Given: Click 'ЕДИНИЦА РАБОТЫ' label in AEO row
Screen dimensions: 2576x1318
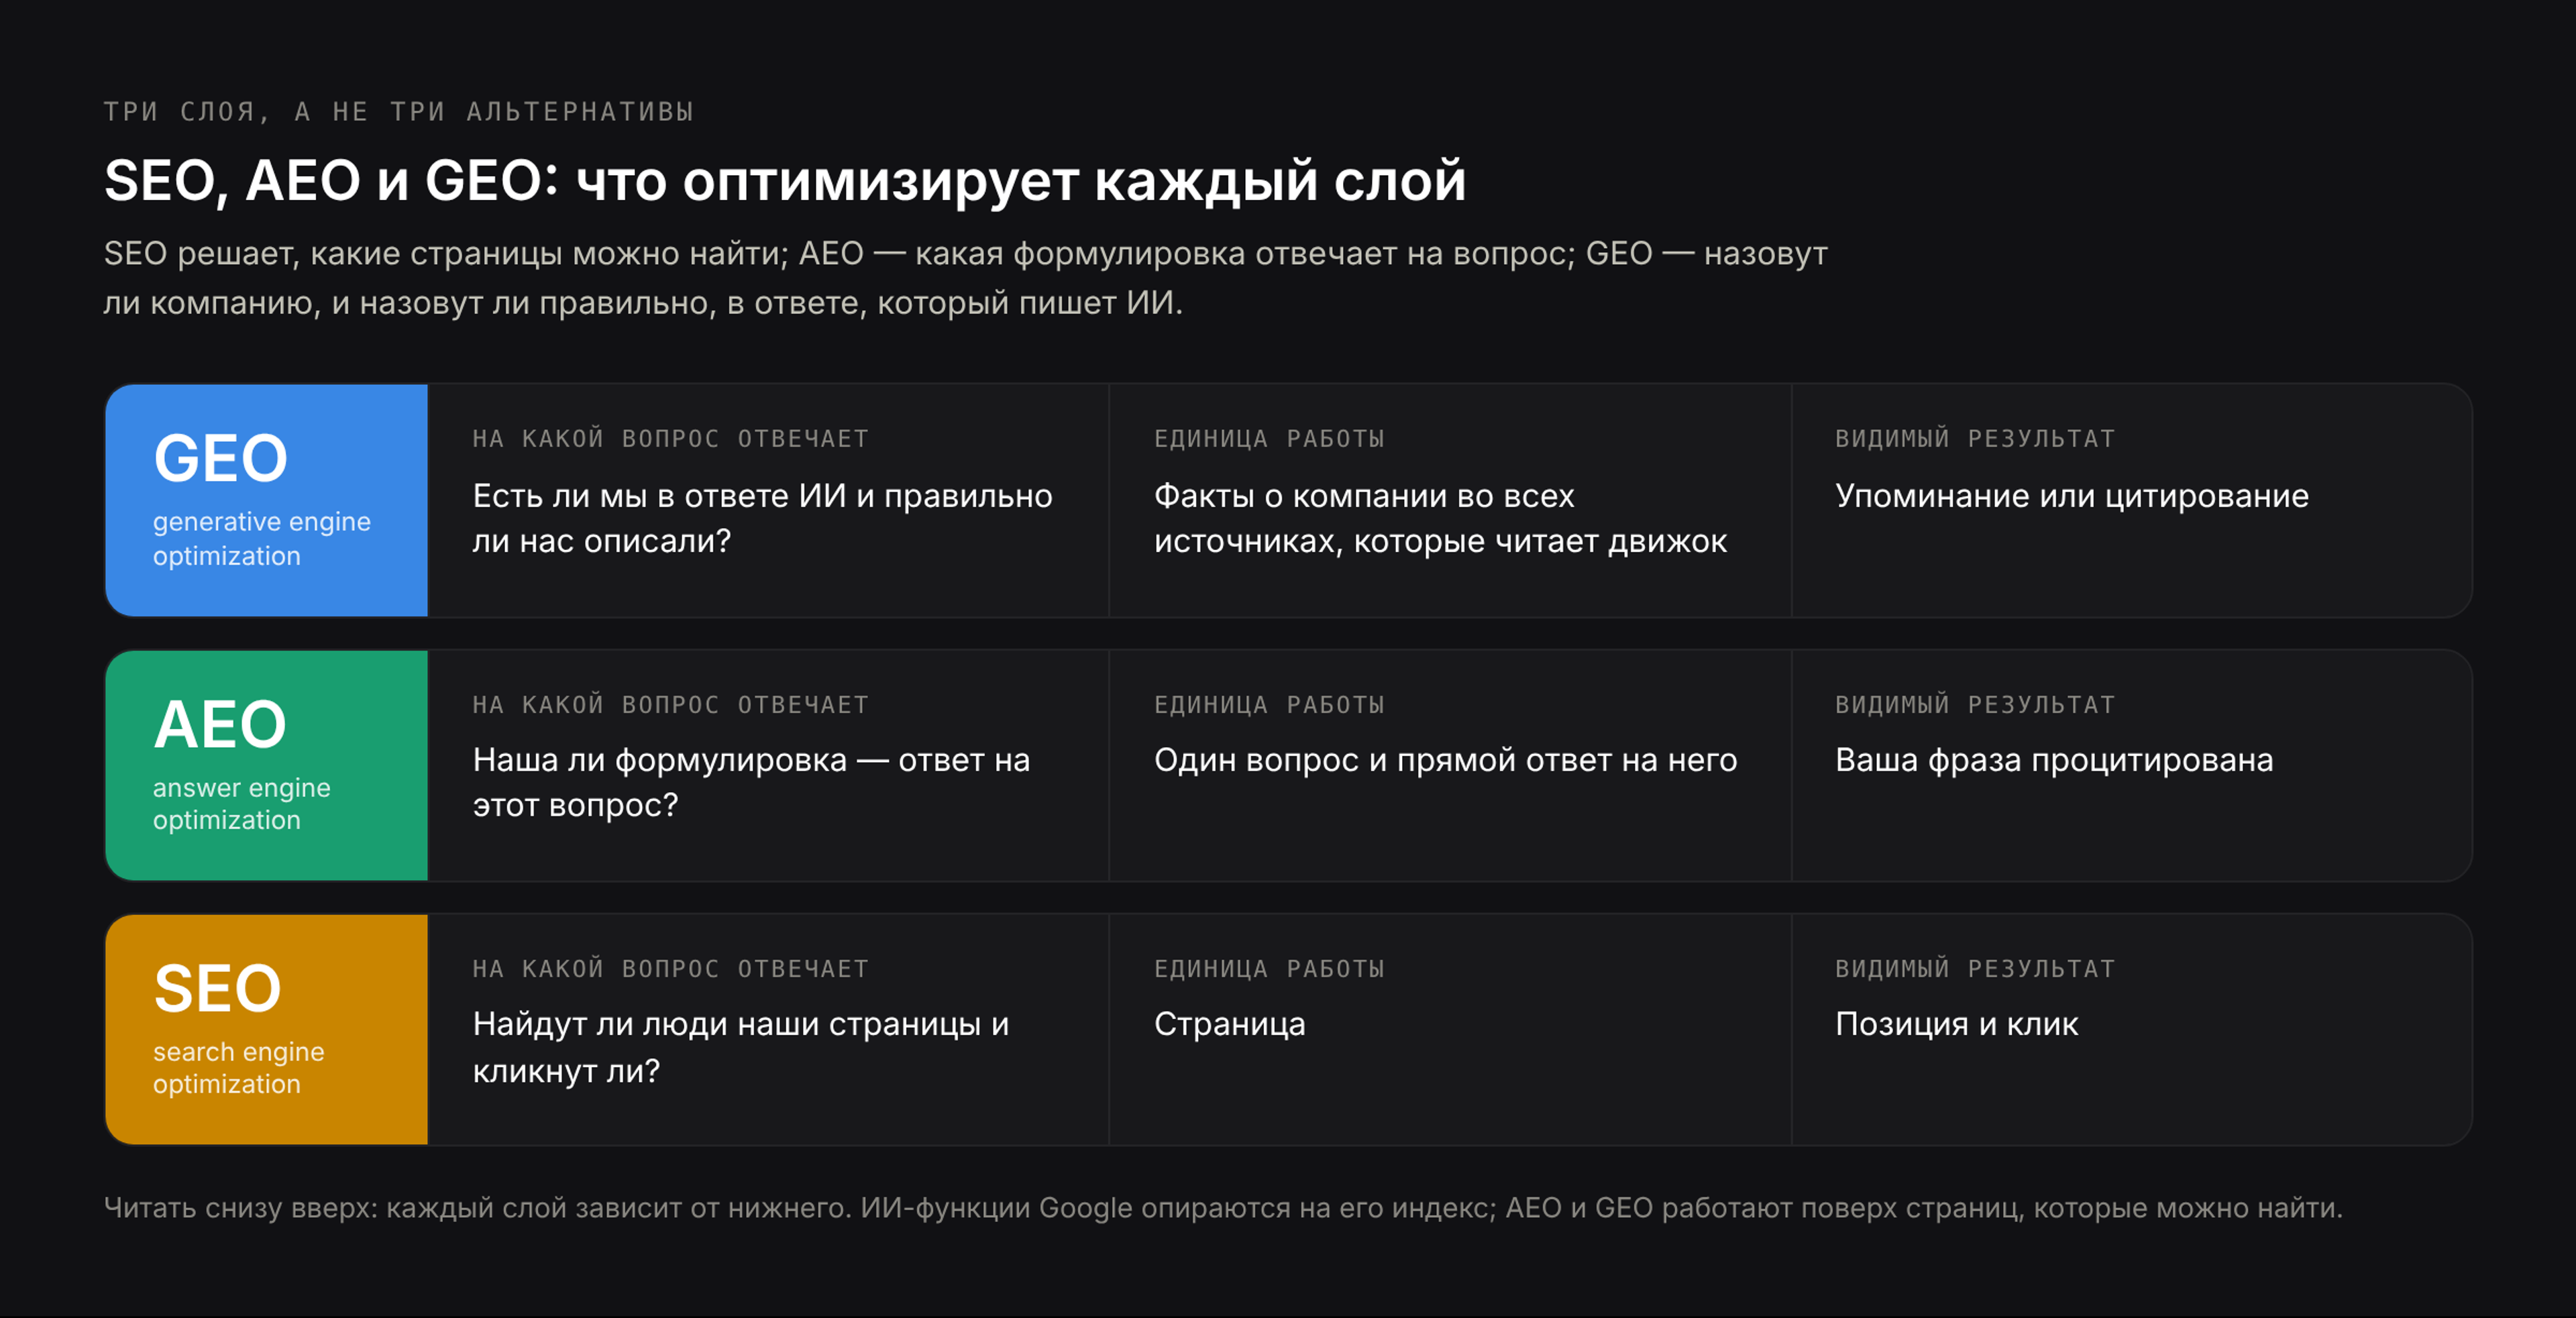Looking at the screenshot, I should tap(1270, 705).
